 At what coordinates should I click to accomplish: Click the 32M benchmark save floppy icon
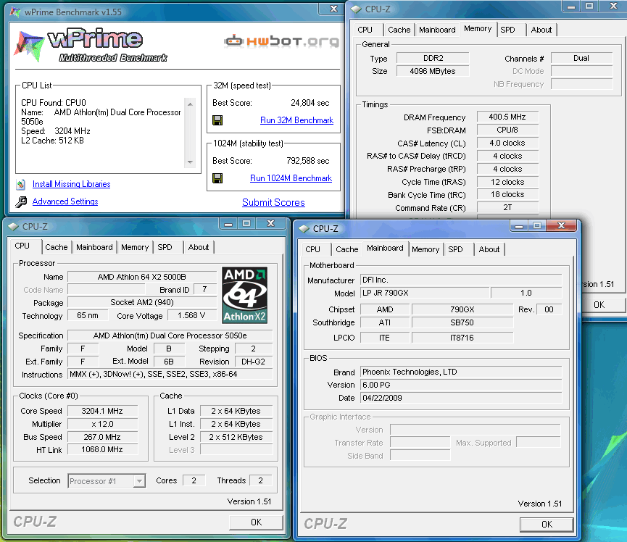click(217, 120)
